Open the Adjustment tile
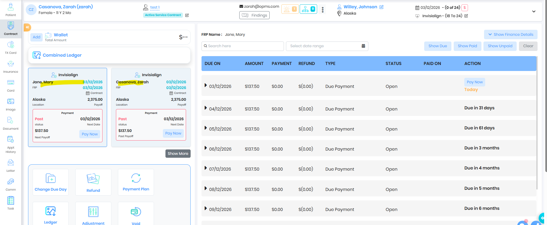Screen dimensions: 547x225 (93, 214)
